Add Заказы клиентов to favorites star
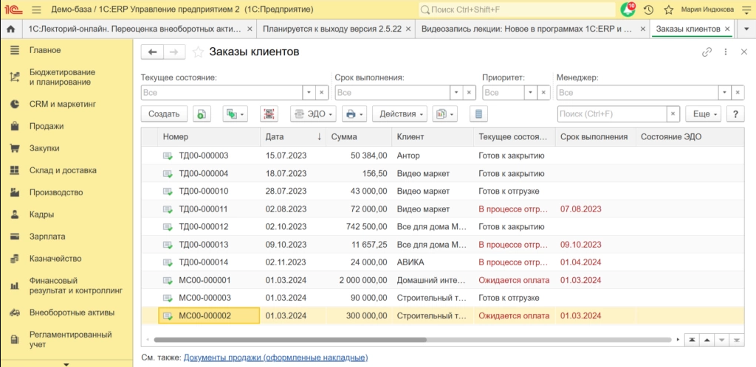Viewport: 756px width, 367px height. 198,52
